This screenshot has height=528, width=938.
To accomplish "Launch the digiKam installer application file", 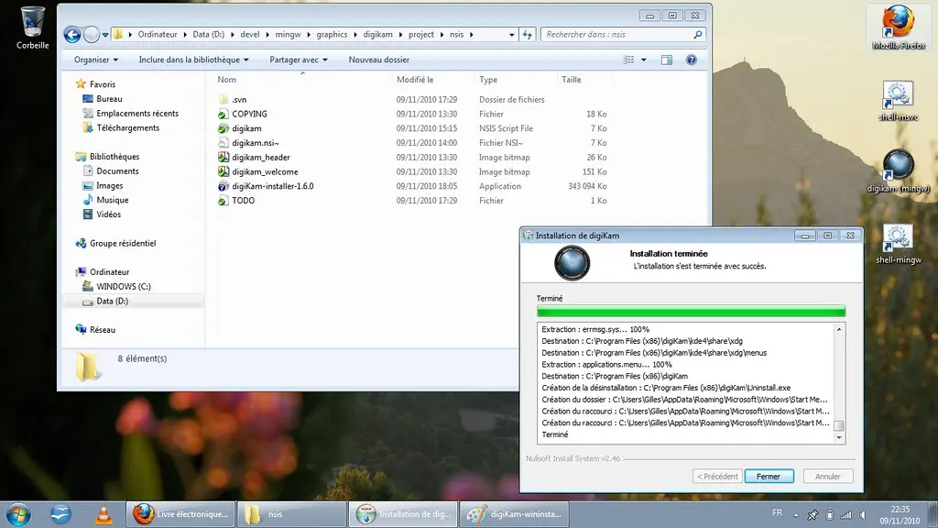I will tap(271, 186).
